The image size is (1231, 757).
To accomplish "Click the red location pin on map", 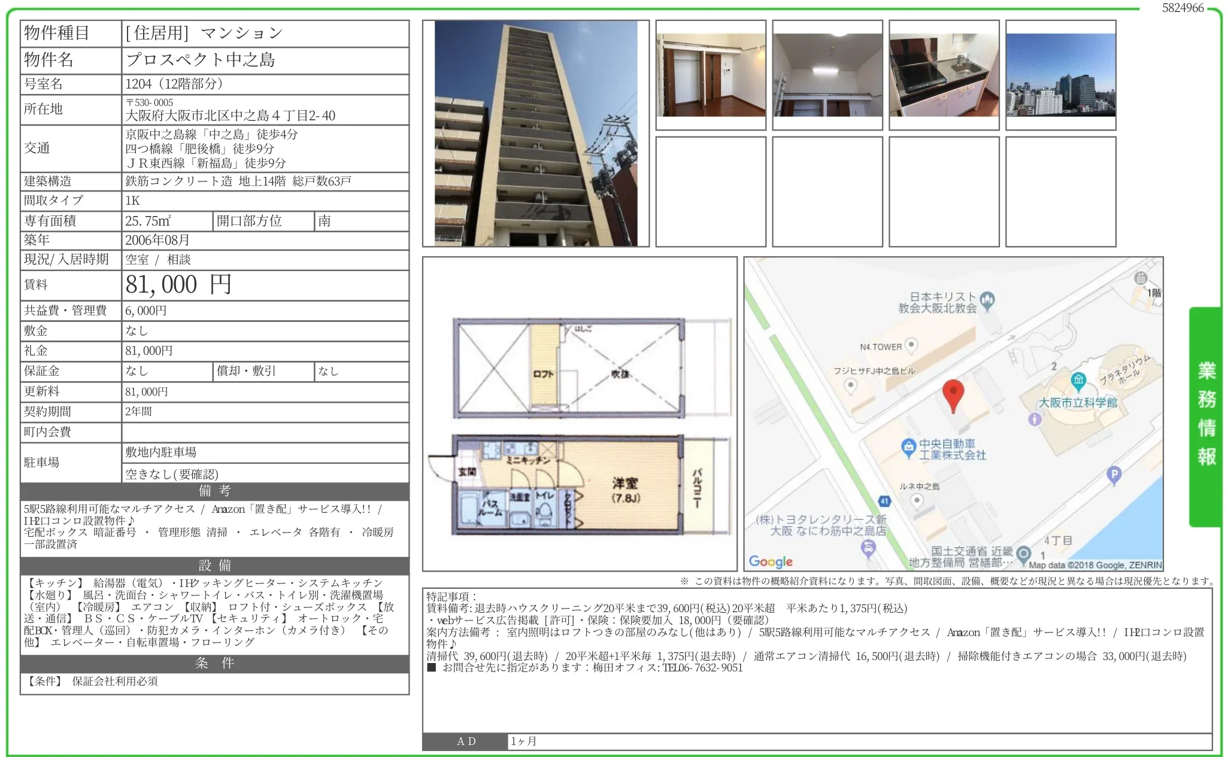I will (x=953, y=393).
